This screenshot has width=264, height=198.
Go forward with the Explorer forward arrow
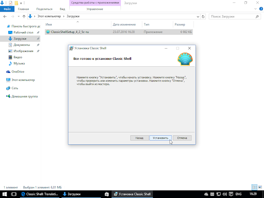point(12,16)
